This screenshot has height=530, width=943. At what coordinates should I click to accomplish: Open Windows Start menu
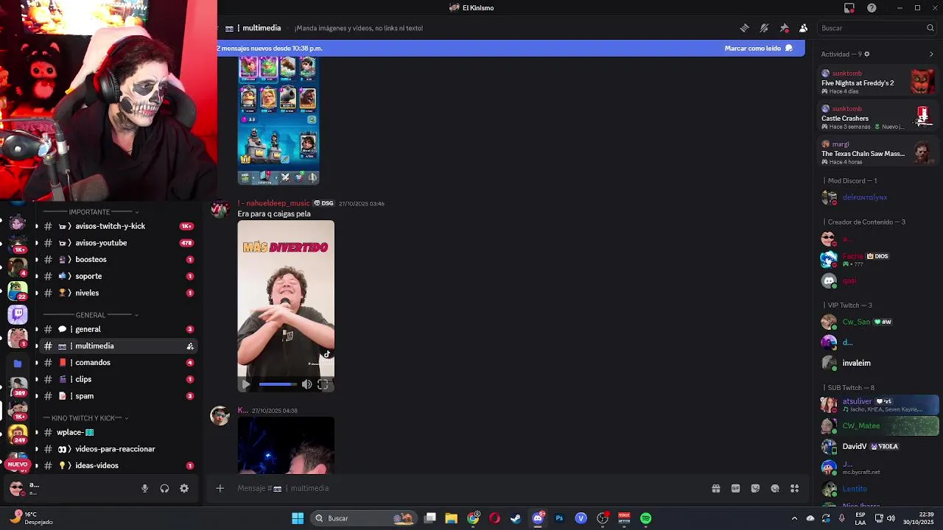tap(298, 518)
